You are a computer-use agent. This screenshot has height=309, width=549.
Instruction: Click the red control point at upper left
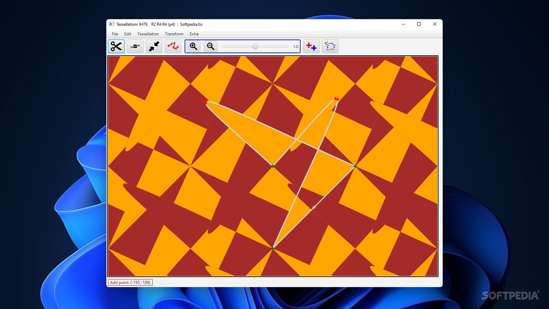[x=206, y=102]
